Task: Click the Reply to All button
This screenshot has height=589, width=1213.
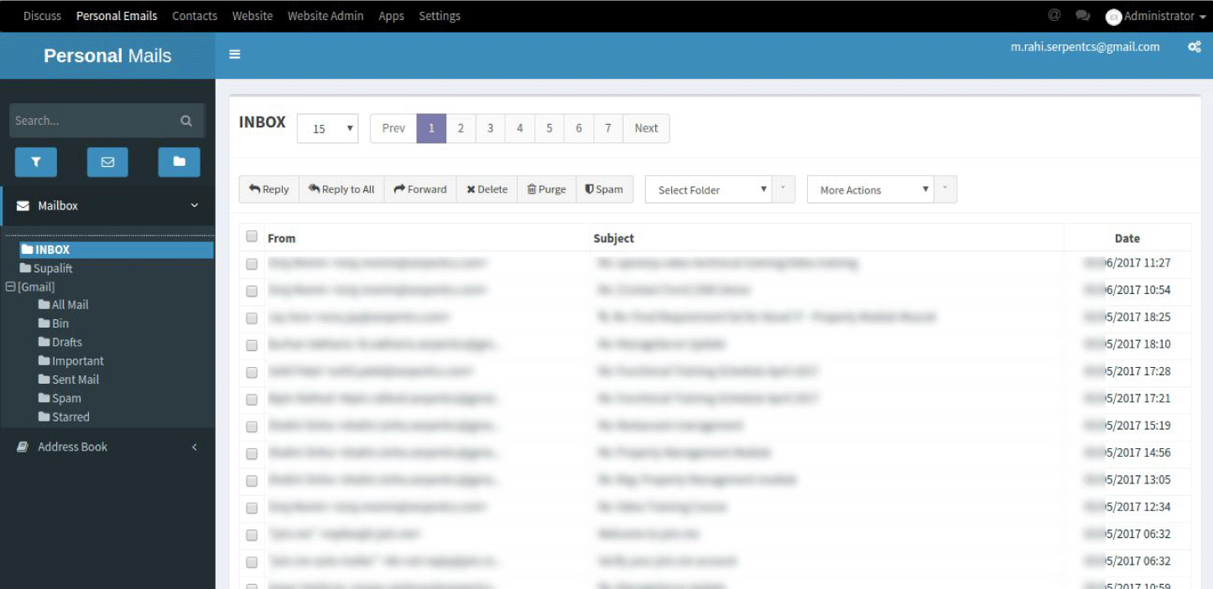Action: pos(341,189)
